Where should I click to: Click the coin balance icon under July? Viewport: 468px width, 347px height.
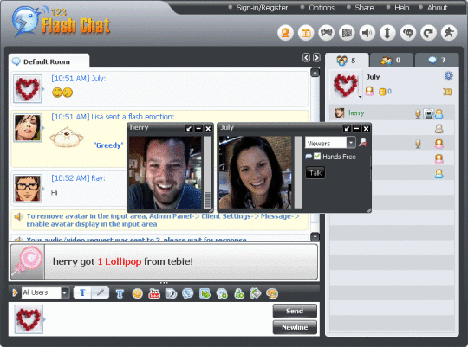[382, 92]
